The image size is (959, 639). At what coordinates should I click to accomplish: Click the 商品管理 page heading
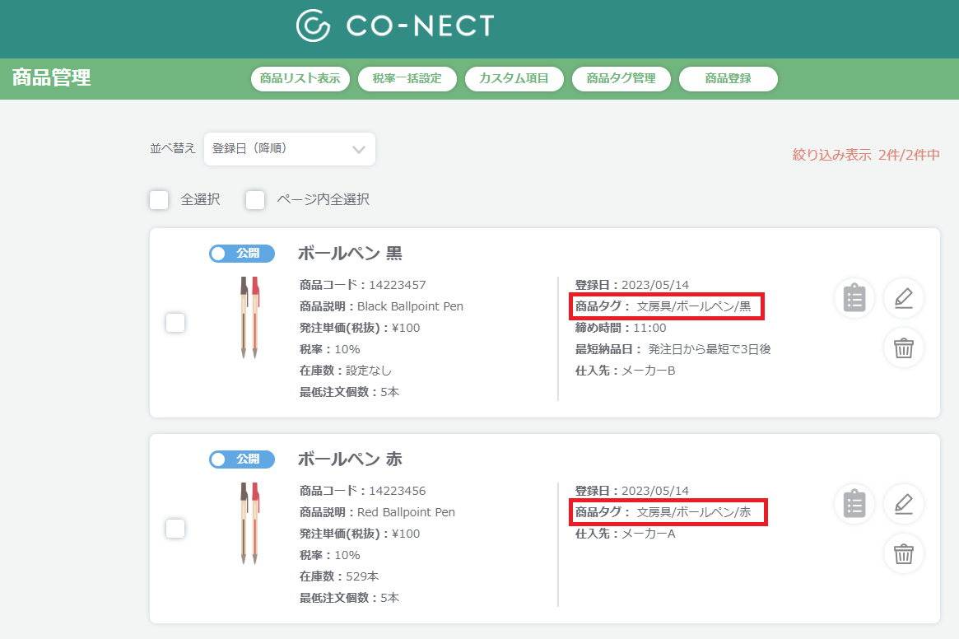click(x=51, y=77)
